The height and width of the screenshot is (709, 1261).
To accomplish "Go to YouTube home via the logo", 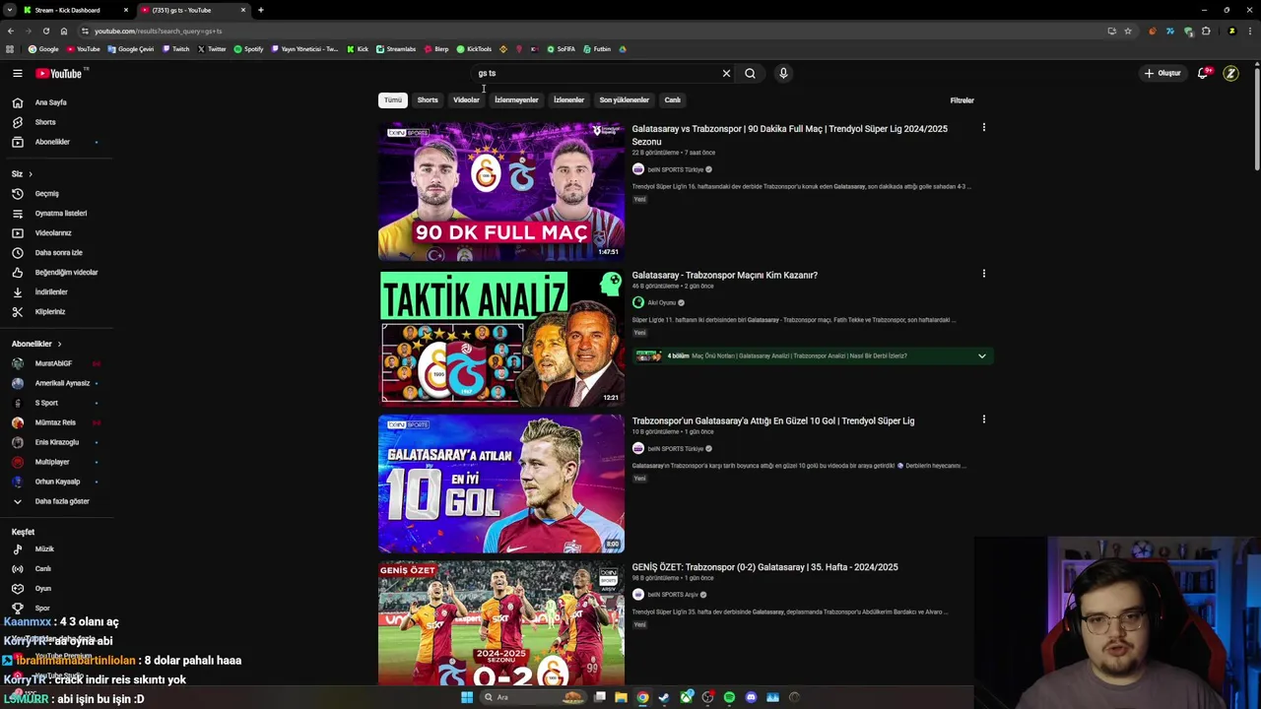I will pos(59,73).
